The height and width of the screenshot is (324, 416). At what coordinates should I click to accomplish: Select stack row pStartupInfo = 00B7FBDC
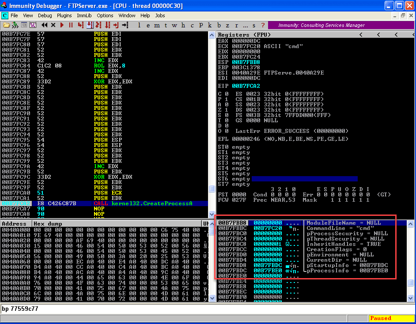312,265
